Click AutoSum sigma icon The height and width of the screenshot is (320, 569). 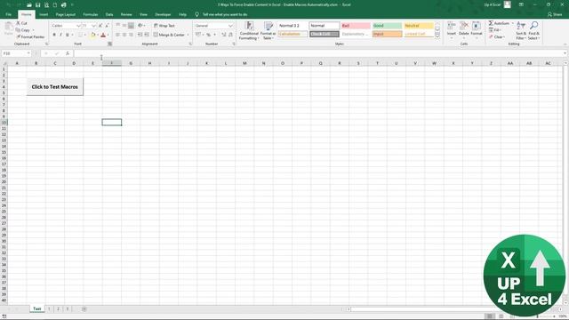(491, 23)
